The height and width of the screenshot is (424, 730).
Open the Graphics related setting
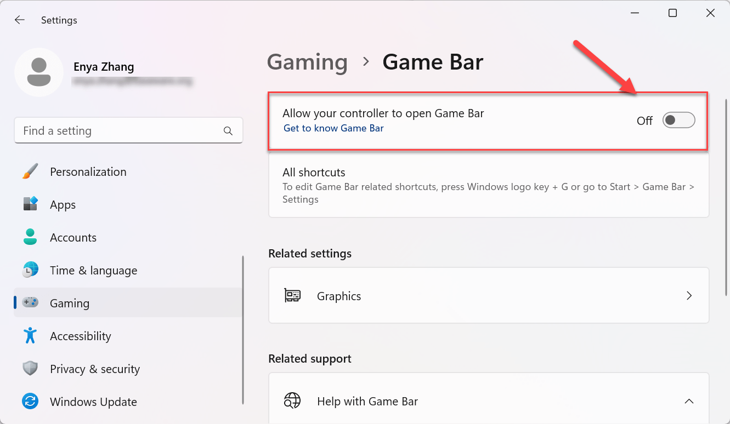[x=489, y=296]
